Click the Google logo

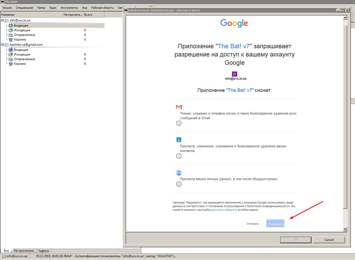[x=234, y=23]
